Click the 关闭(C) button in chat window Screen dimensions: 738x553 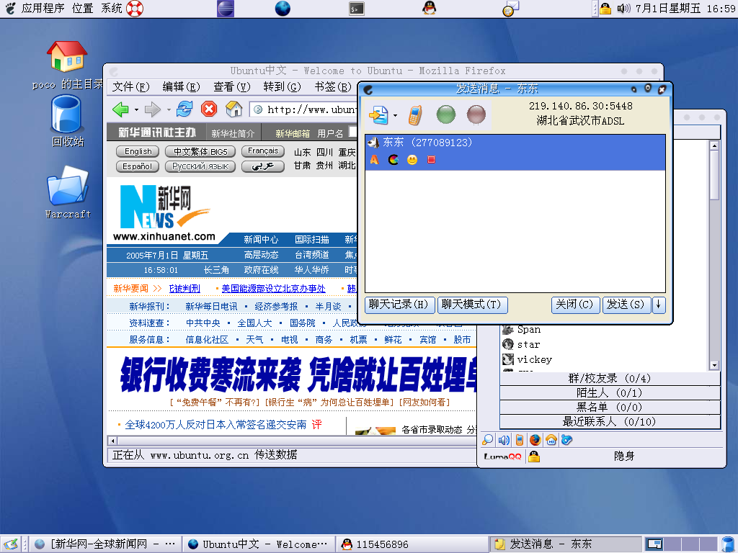(x=574, y=305)
